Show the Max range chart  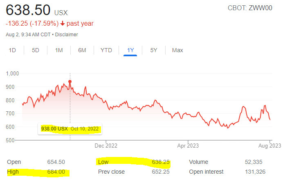[177, 50]
